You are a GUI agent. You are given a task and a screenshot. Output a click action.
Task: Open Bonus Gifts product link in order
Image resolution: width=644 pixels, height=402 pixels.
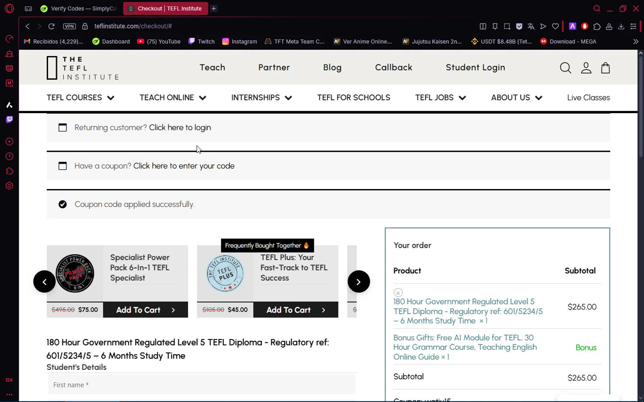coord(465,347)
